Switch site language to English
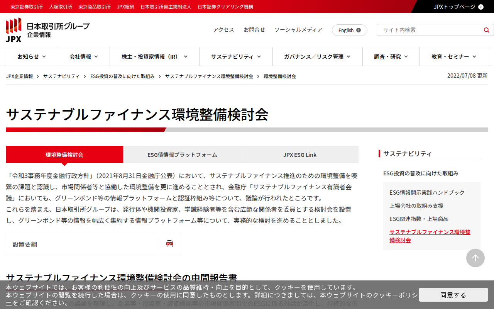 click(x=350, y=30)
